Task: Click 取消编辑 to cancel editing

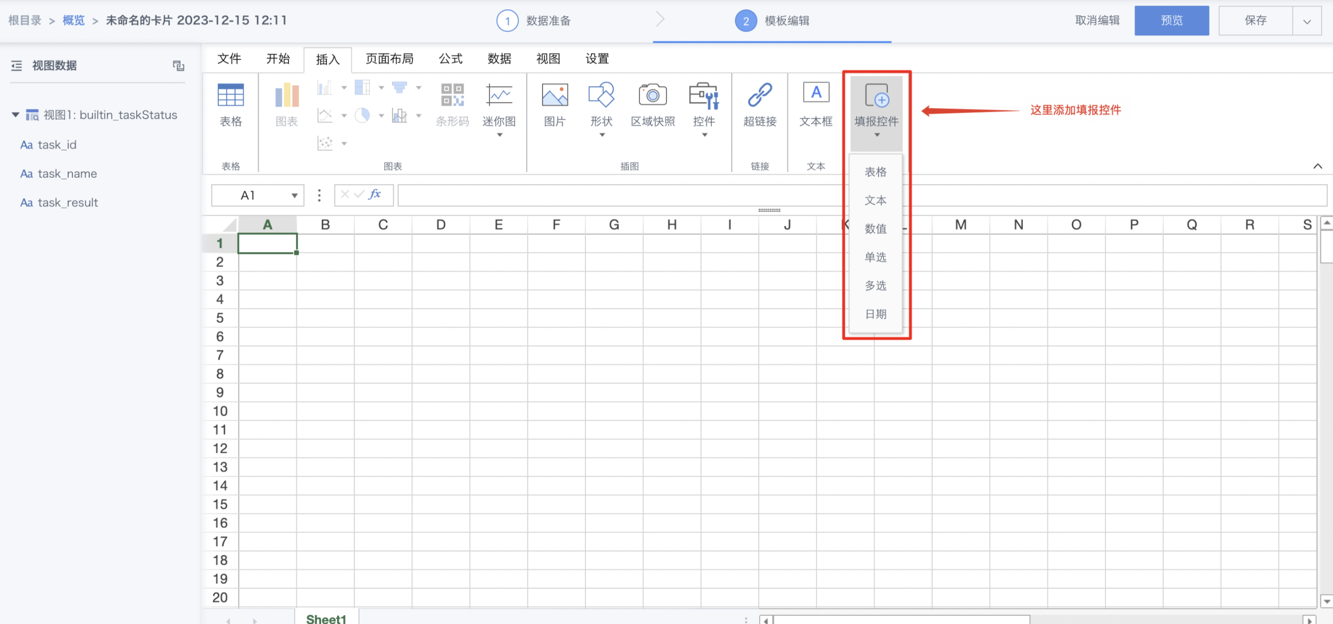Action: click(1097, 21)
